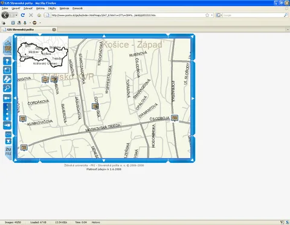Go to the home page icon
Viewport: 290px width, 225px height.
tap(39, 15)
